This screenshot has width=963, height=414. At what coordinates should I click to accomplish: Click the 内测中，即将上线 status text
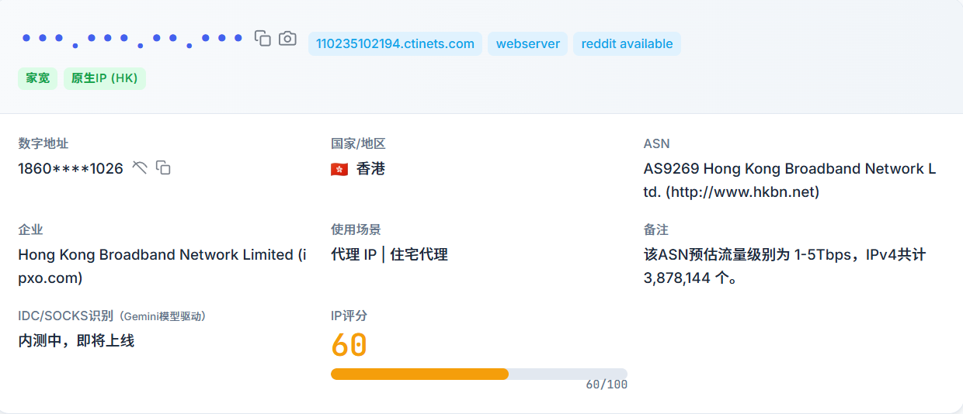click(76, 340)
